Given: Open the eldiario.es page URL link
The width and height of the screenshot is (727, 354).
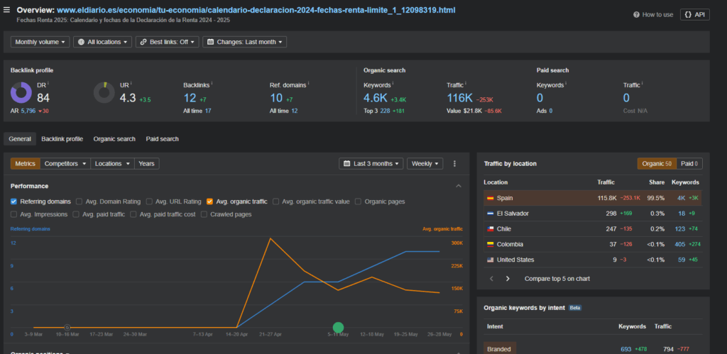Looking at the screenshot, I should 256,10.
